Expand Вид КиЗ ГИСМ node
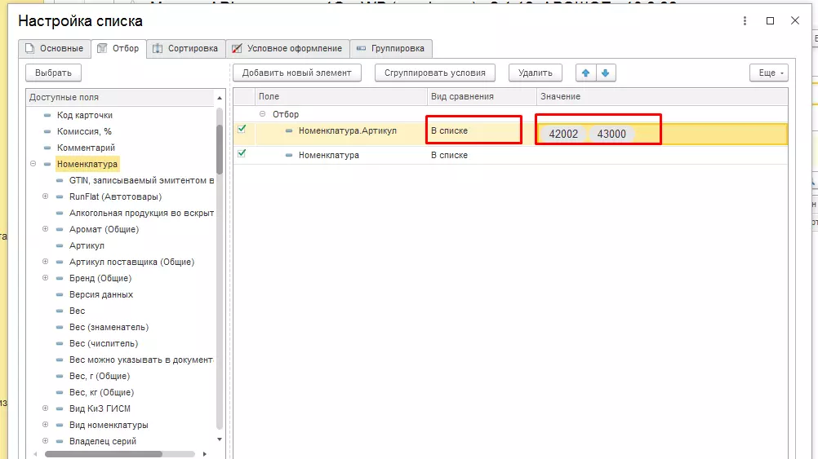 (46, 408)
